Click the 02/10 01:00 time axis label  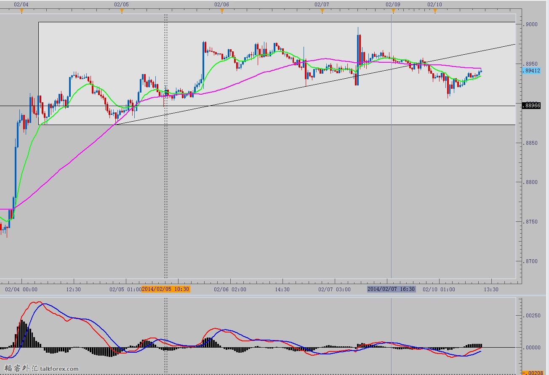point(439,289)
